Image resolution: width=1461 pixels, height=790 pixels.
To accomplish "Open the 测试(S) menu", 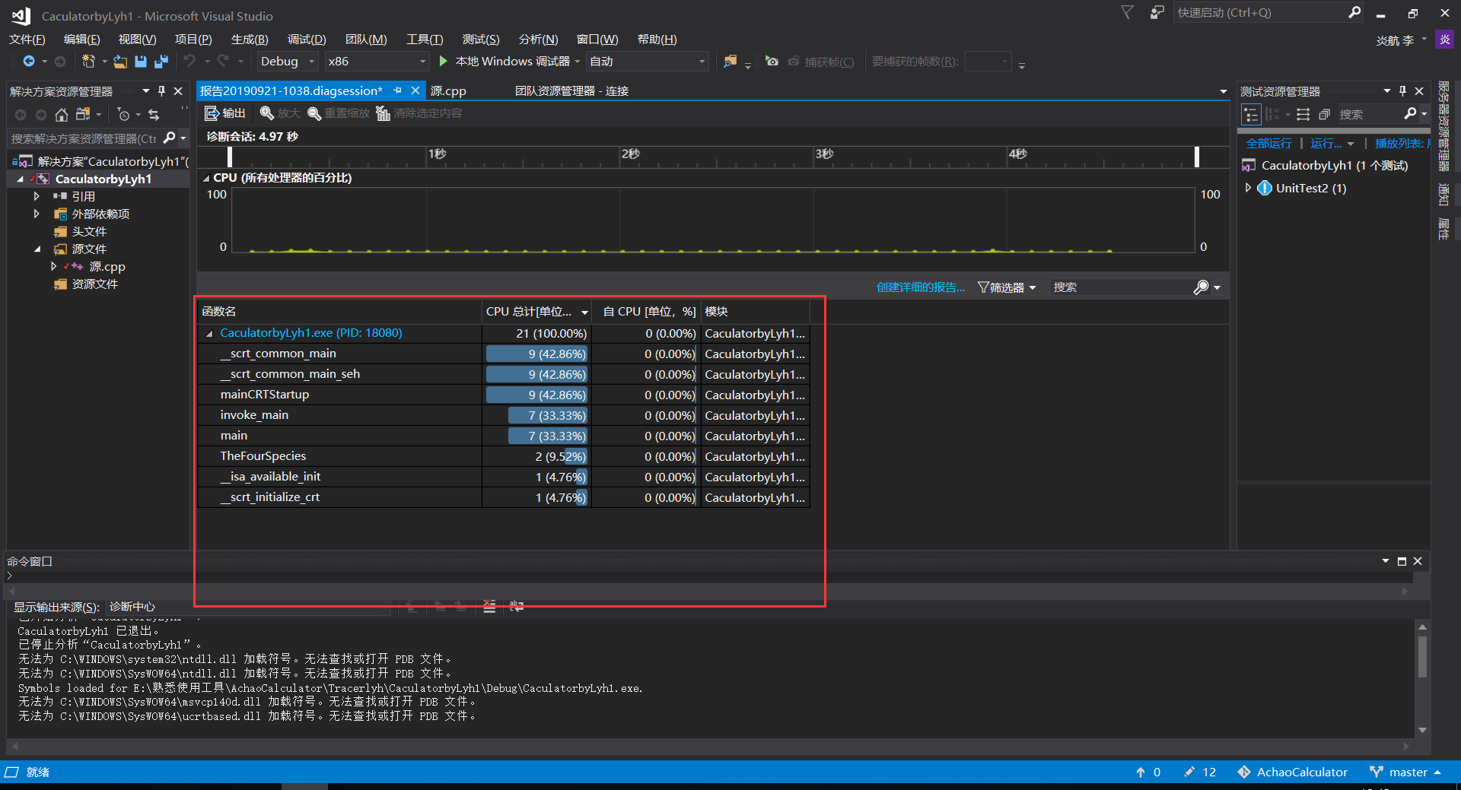I will 481,40.
